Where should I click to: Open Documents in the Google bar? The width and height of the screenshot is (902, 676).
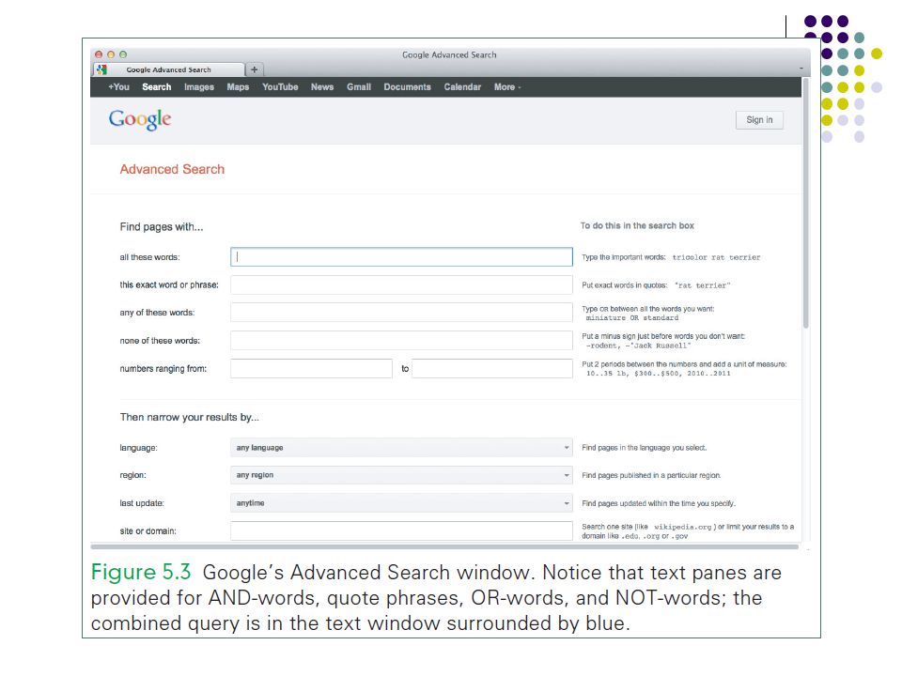tap(407, 86)
